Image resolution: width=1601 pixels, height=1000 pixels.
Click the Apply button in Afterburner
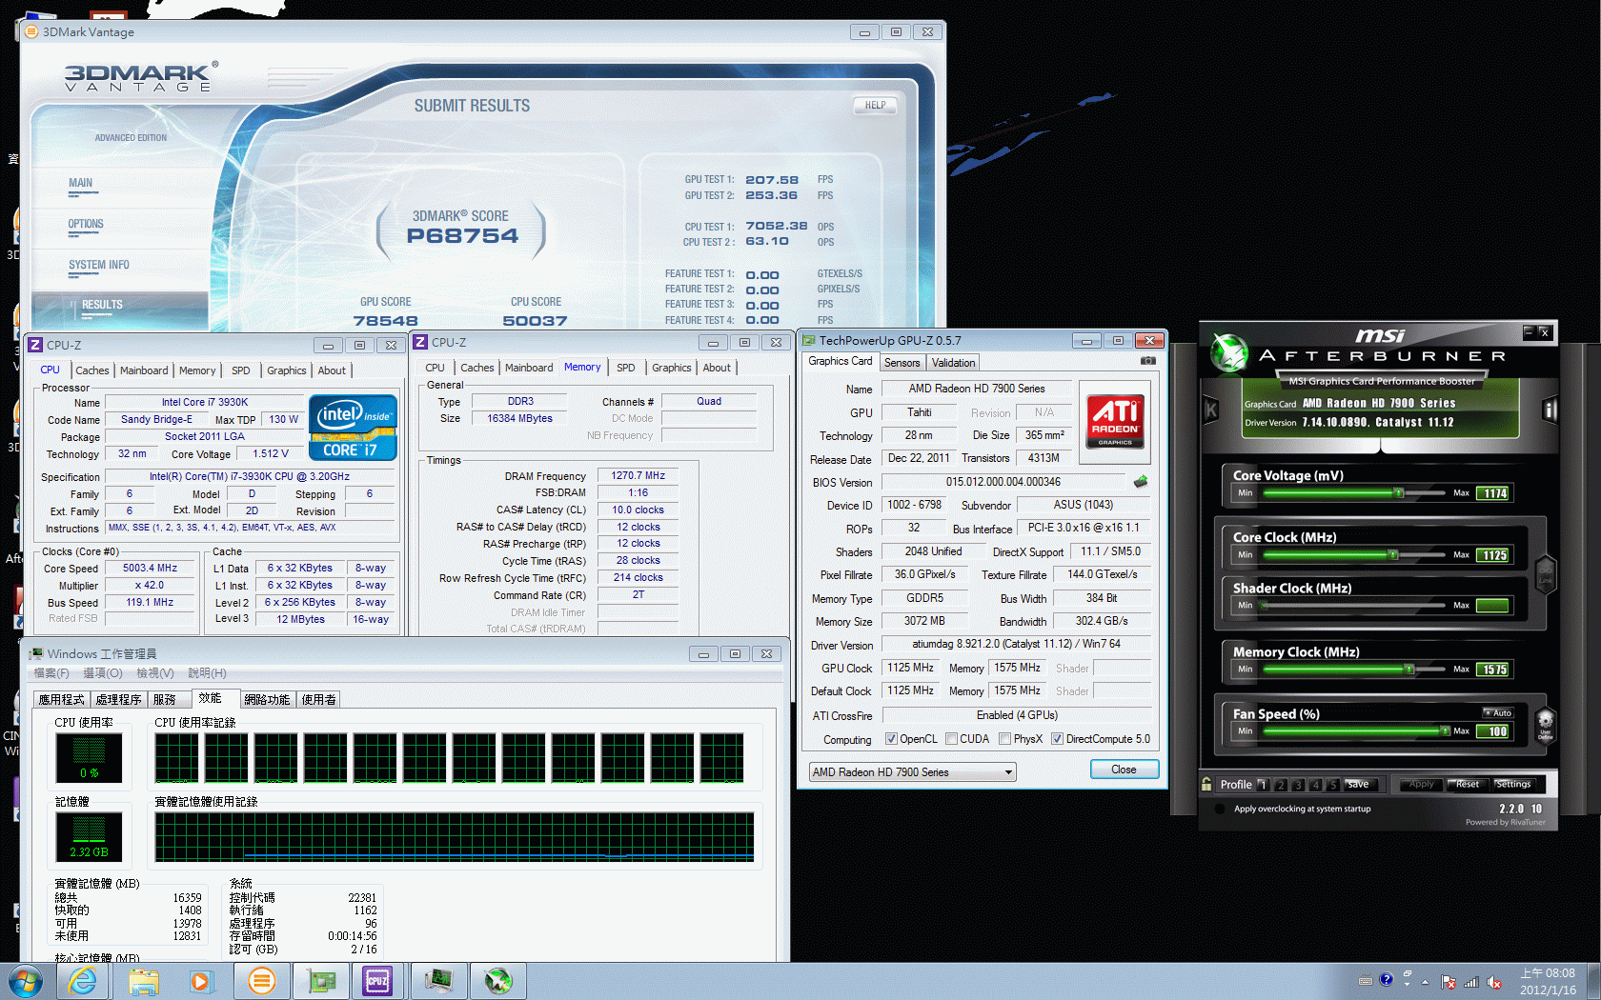pyautogui.click(x=1421, y=785)
